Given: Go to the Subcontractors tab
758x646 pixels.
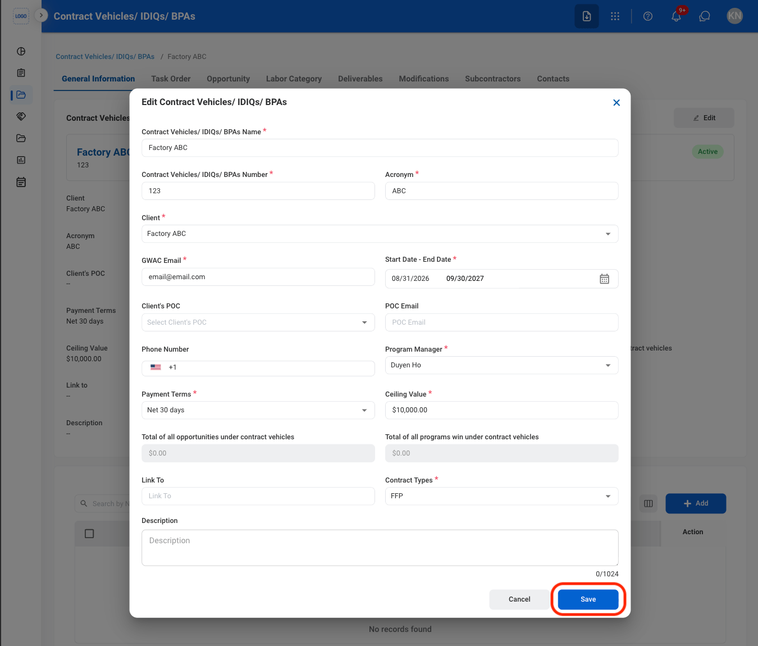Looking at the screenshot, I should click(492, 79).
